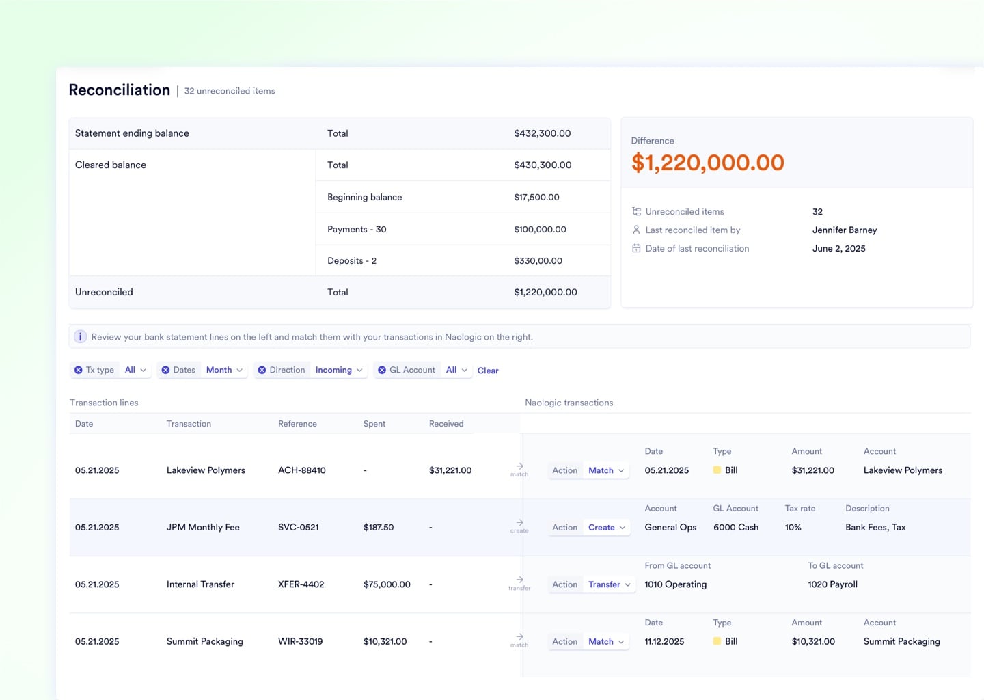Open the GL Account All dropdown
This screenshot has width=984, height=700.
pos(456,370)
